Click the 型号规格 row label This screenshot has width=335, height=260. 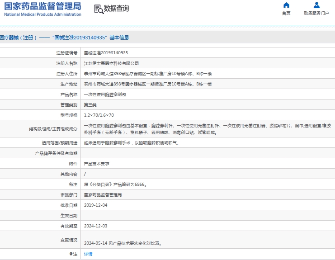click(69, 115)
